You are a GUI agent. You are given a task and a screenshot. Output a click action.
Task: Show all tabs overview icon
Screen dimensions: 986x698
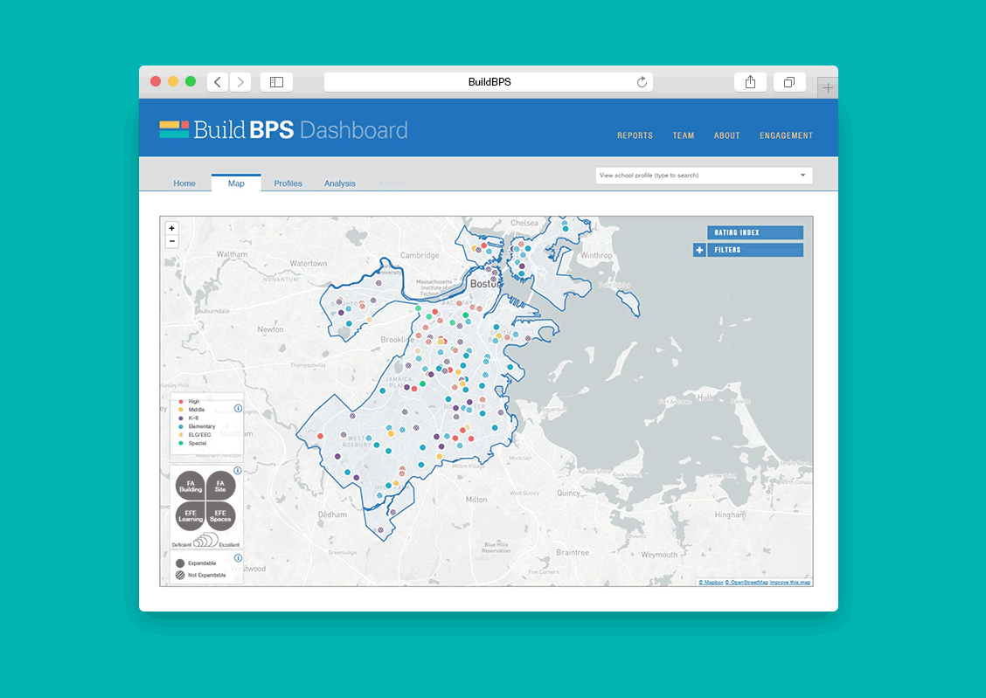click(789, 81)
